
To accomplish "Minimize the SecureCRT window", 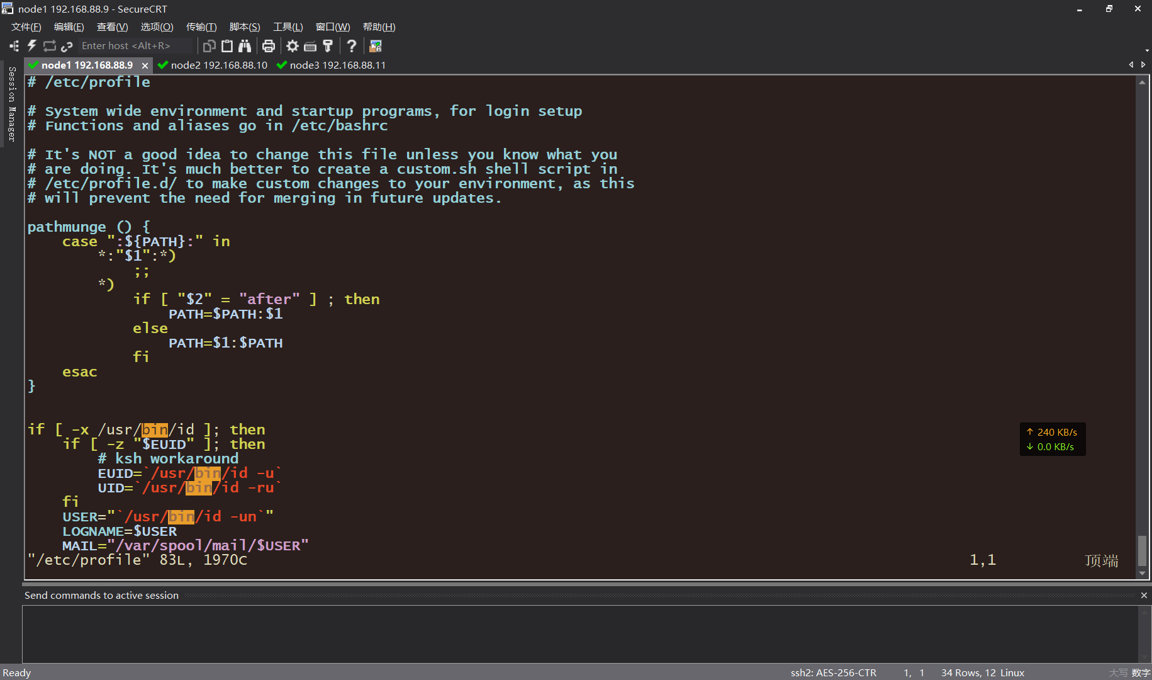I will click(x=1080, y=9).
